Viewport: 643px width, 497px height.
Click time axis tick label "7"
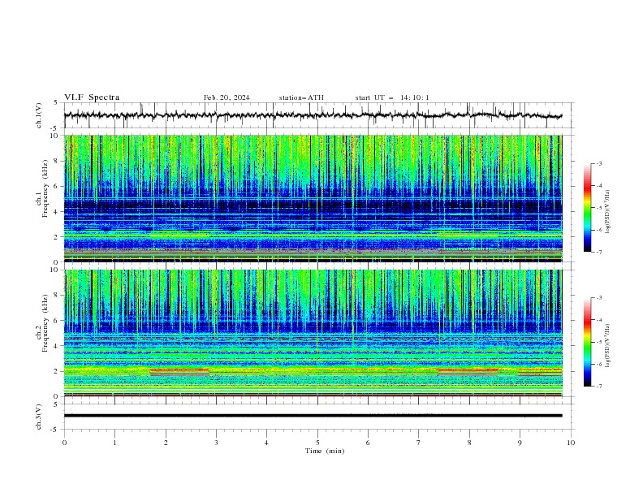(x=418, y=443)
